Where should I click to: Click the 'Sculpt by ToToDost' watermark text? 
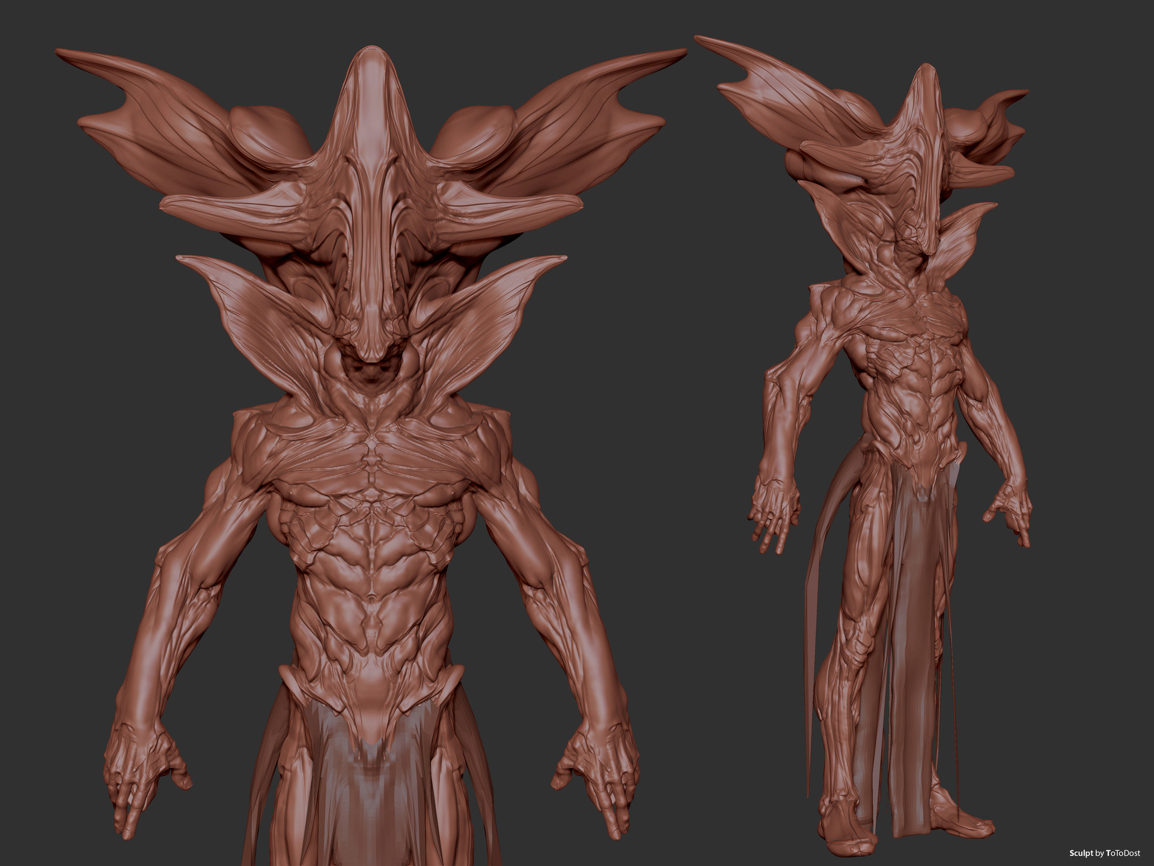coord(1102,853)
